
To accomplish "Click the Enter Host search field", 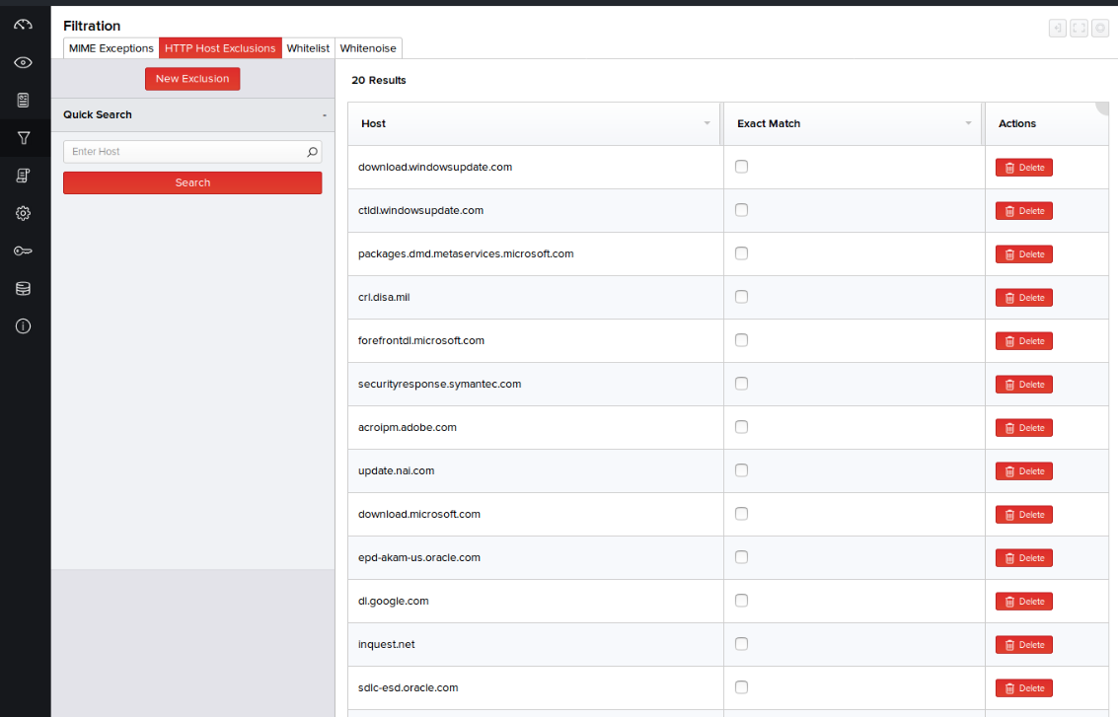I will click(183, 152).
